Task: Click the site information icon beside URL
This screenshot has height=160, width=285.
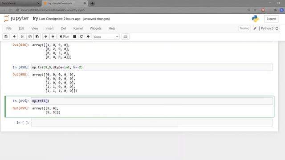Action: point(18,10)
